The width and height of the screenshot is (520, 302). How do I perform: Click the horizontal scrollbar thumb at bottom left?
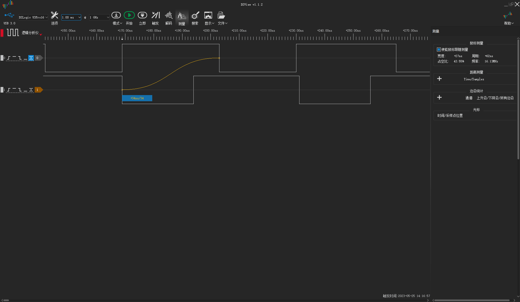point(6,300)
